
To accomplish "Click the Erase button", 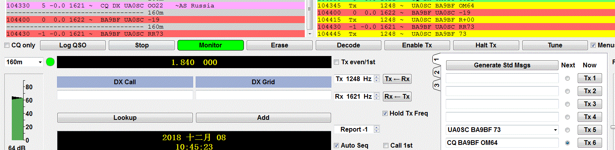I will pyautogui.click(x=280, y=45).
